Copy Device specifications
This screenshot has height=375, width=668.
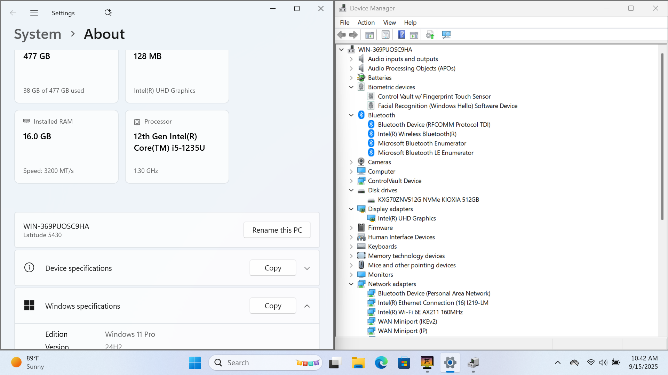coord(273,268)
